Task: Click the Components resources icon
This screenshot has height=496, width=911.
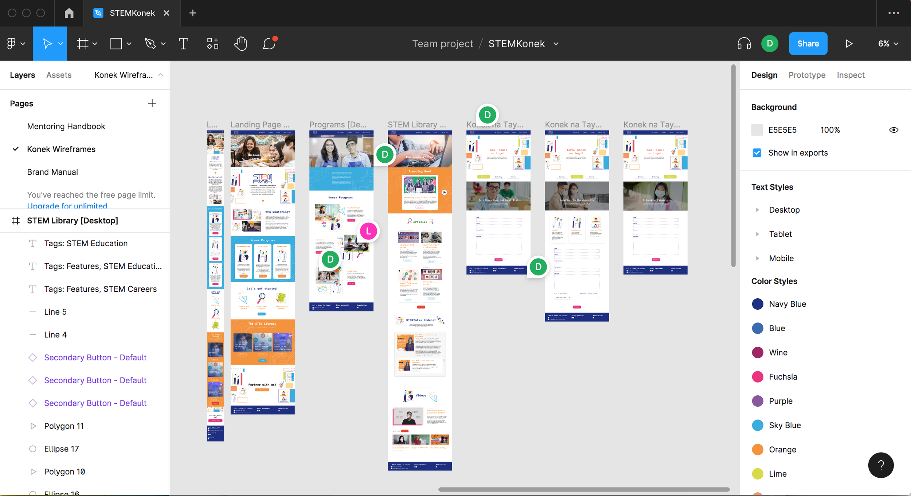Action: [x=213, y=44]
